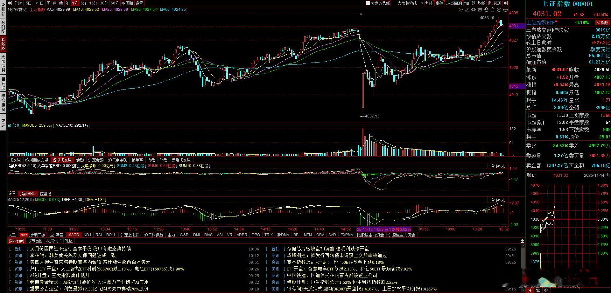The width and height of the screenshot is (611, 293).
Task: Select the RSI indicator tab
Action: click(99, 235)
